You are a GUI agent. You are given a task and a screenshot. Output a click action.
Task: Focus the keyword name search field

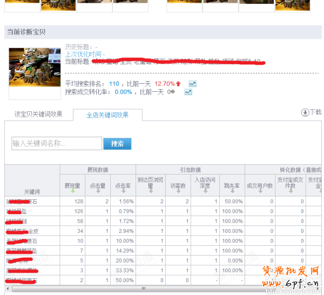pyautogui.click(x=56, y=143)
